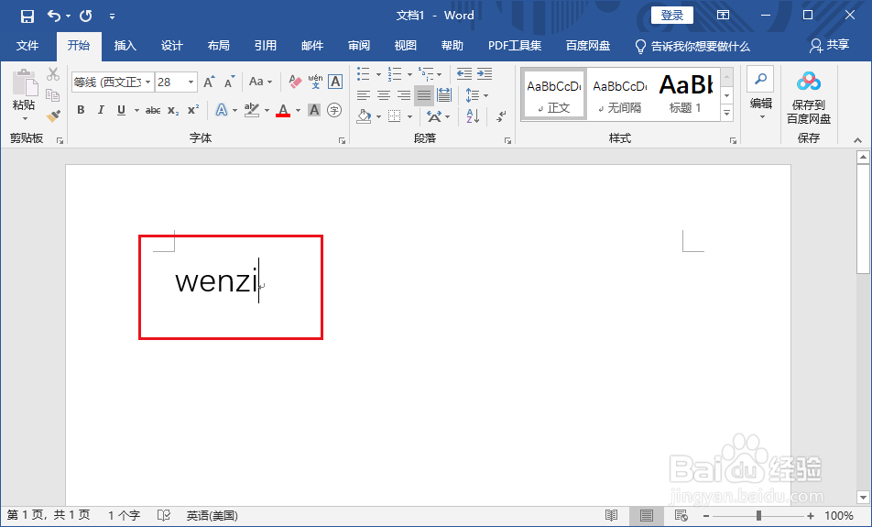Toggle strikethrough abc formatting
This screenshot has height=527, width=872.
[x=153, y=110]
